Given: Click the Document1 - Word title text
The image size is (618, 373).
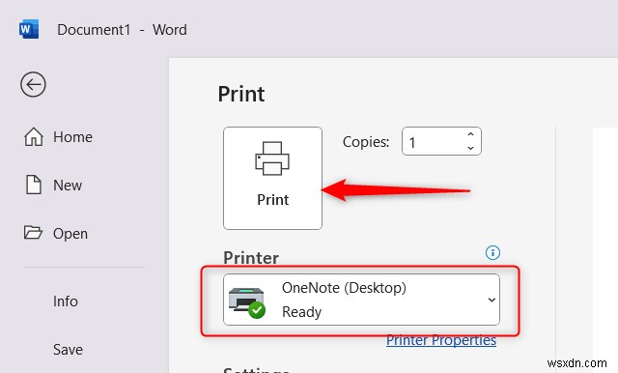Looking at the screenshot, I should point(122,30).
